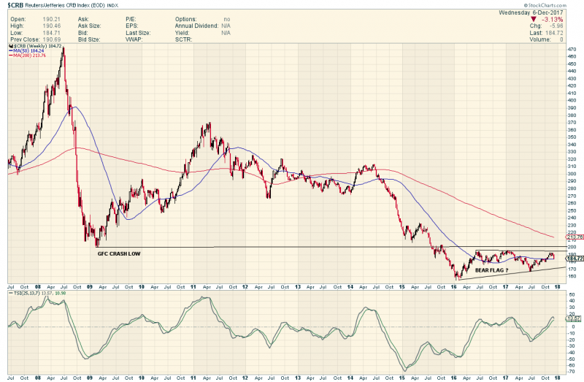
Task: Click the Chg value -5.96
Action: [556, 26]
